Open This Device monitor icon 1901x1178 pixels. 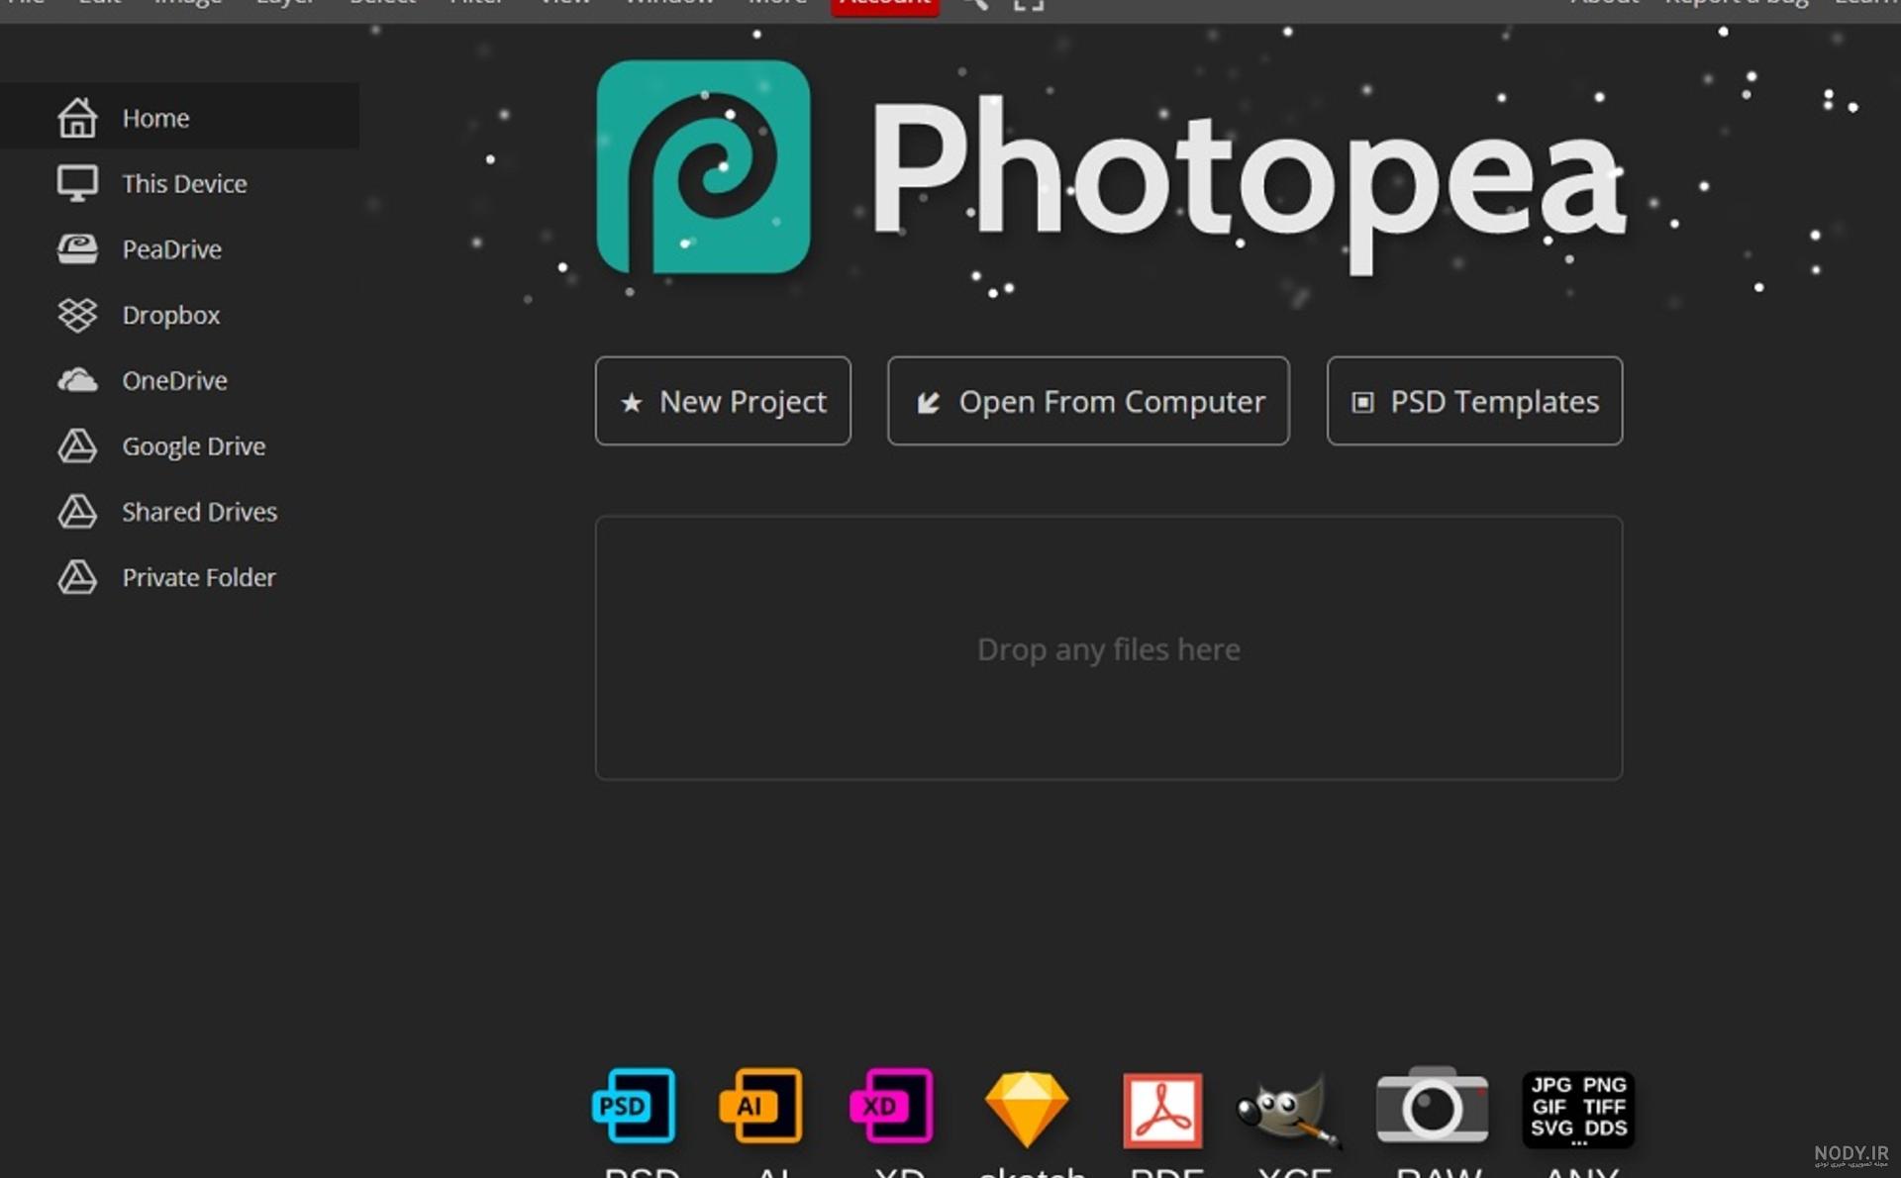point(77,183)
